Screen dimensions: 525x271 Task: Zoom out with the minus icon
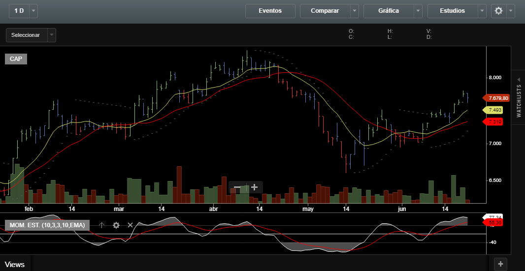[x=237, y=187]
